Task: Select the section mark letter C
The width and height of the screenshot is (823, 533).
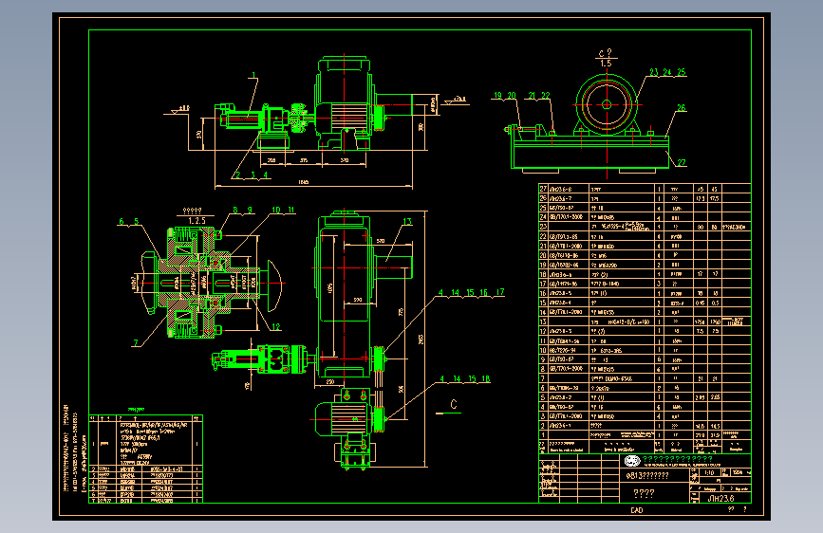Action: tap(454, 404)
